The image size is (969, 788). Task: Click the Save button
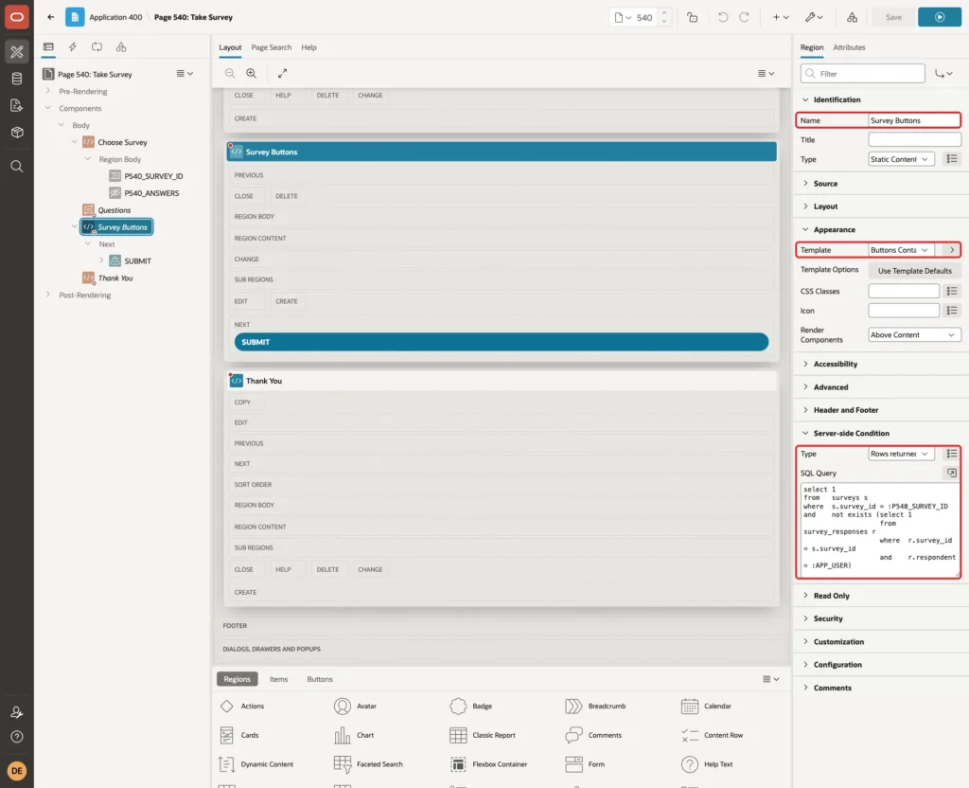[x=893, y=17]
